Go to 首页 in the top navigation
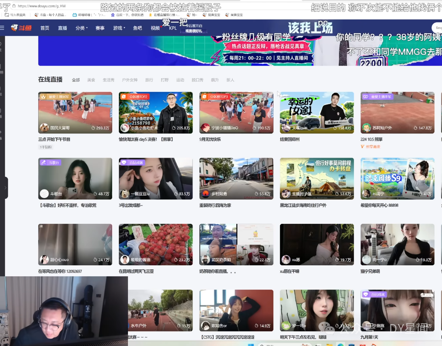This screenshot has width=442, height=346. [45, 28]
